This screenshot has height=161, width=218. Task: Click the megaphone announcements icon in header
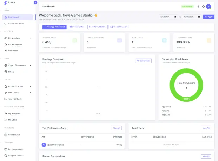pyautogui.click(x=198, y=7)
